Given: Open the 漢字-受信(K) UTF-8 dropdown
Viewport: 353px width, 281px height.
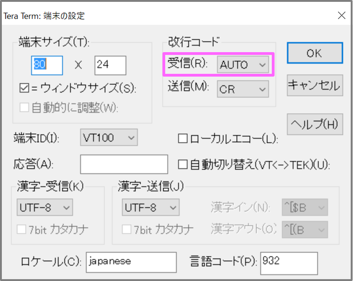Looking at the screenshot, I should click(x=45, y=207).
